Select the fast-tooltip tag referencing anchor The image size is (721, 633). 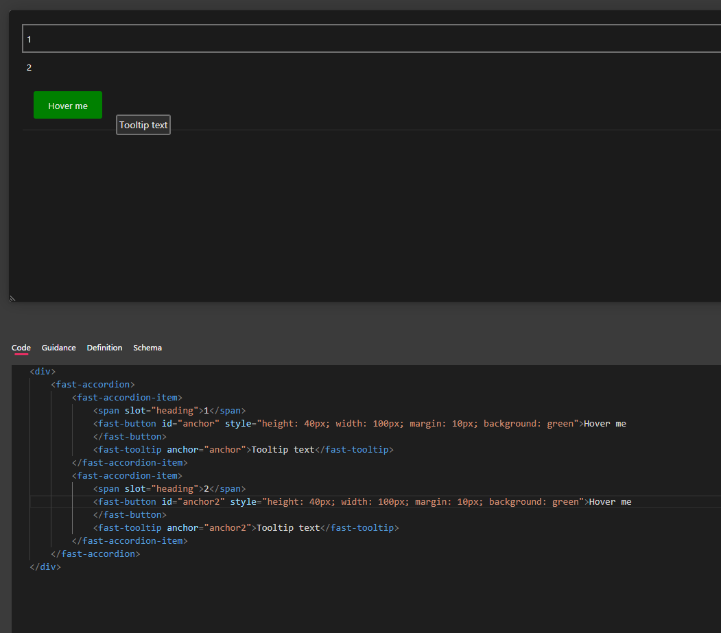pyautogui.click(x=129, y=449)
